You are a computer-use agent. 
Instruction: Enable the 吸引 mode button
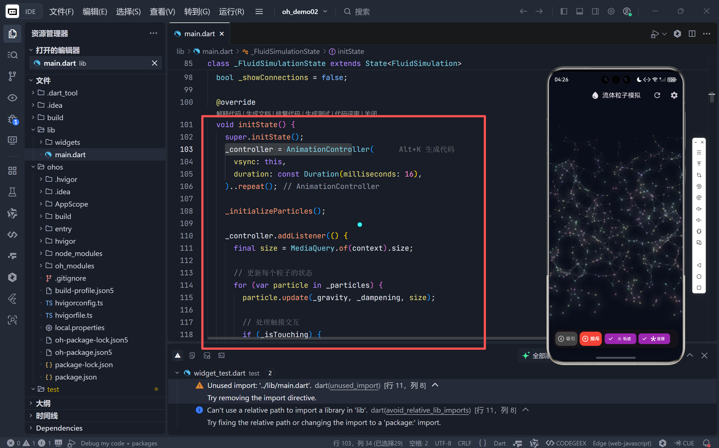tap(566, 339)
